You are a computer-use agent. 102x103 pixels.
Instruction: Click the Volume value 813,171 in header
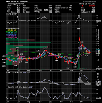pos(92,12)
